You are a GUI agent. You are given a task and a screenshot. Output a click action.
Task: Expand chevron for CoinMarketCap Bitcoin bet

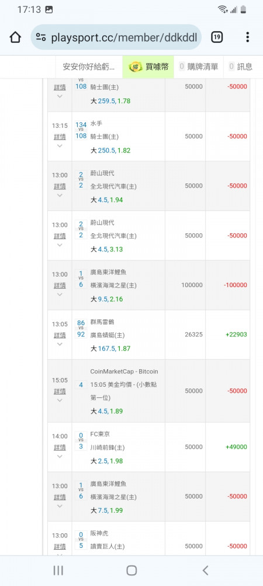(60, 400)
